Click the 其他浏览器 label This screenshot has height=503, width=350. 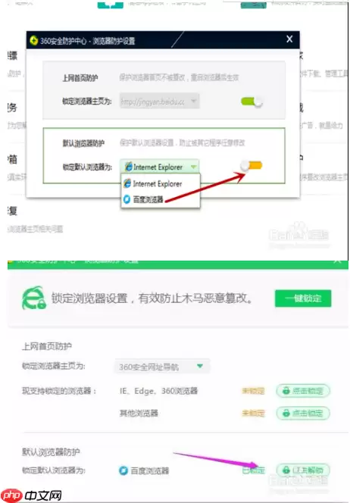coord(139,413)
